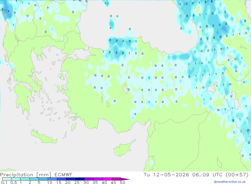Viewport: 251px width, 184px height.
Task: Click the over-50 arrow tip of legend
Action: pyautogui.click(x=126, y=179)
